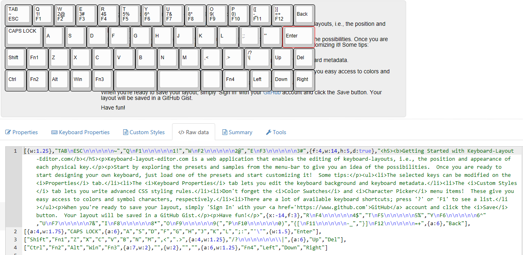Select the L key
Viewport: 523px width, 255px height.
click(228, 37)
